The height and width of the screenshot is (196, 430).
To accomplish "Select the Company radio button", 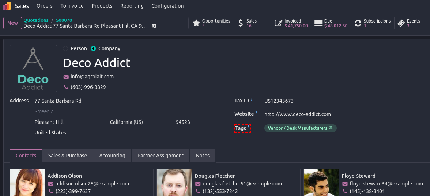I will click(93, 48).
